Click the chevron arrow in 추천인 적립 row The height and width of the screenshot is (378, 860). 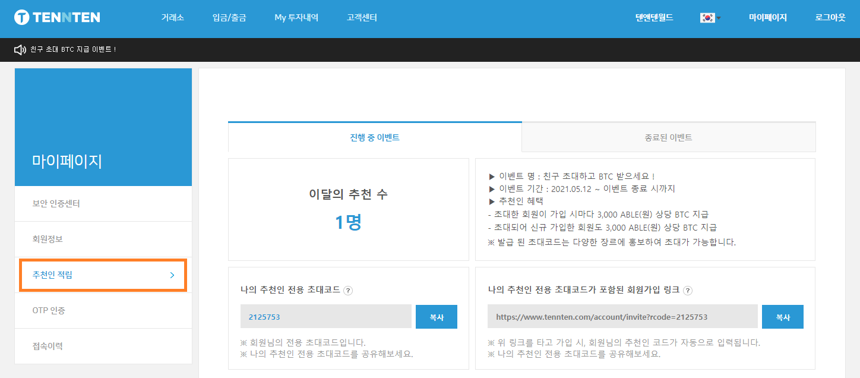172,275
